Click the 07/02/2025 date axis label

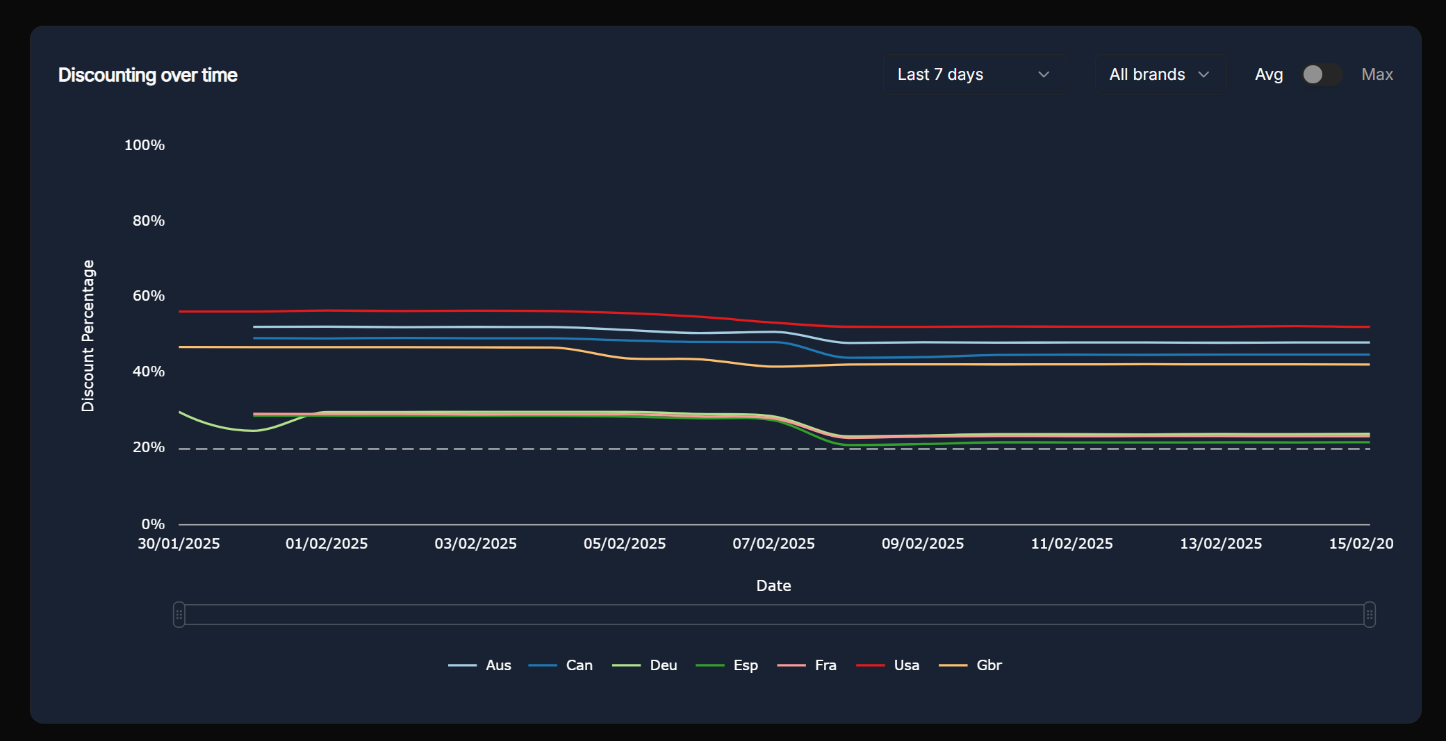(x=773, y=544)
